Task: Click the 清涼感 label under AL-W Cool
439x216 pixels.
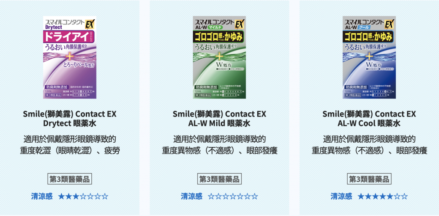Action: [341, 196]
